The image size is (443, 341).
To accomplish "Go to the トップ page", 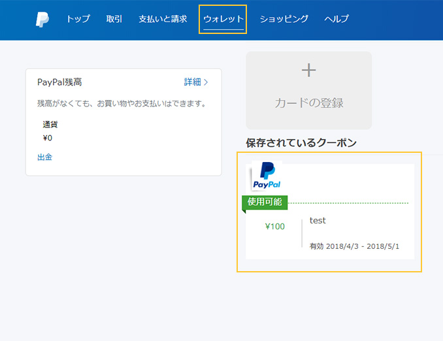I will (78, 19).
